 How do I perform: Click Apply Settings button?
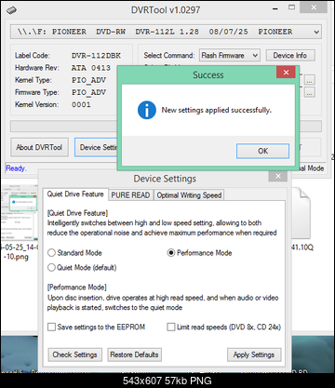(254, 355)
